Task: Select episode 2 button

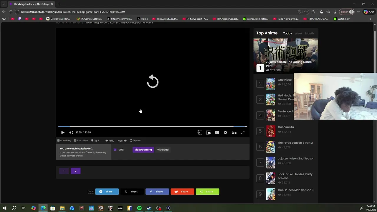Action: (x=75, y=171)
